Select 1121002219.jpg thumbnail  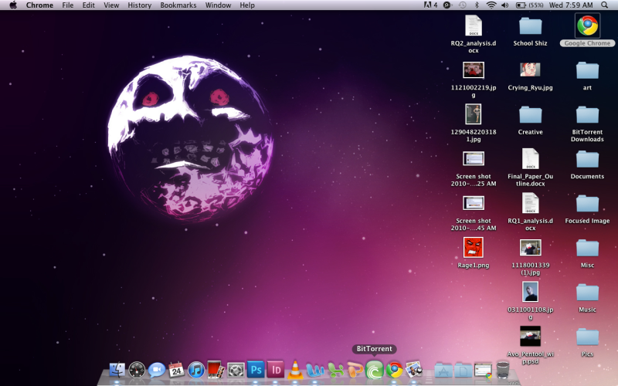pyautogui.click(x=474, y=70)
